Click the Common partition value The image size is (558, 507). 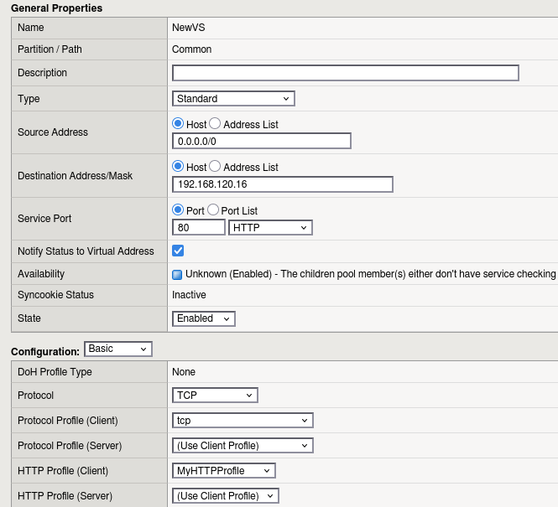pyautogui.click(x=192, y=49)
